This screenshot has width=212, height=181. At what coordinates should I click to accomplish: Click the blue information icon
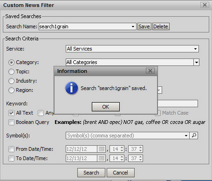click(71, 88)
